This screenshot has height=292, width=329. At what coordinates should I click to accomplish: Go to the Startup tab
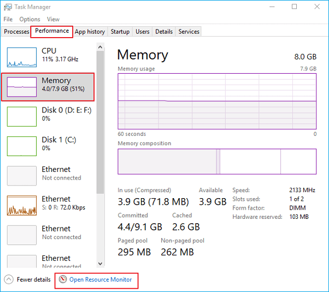[x=120, y=32]
